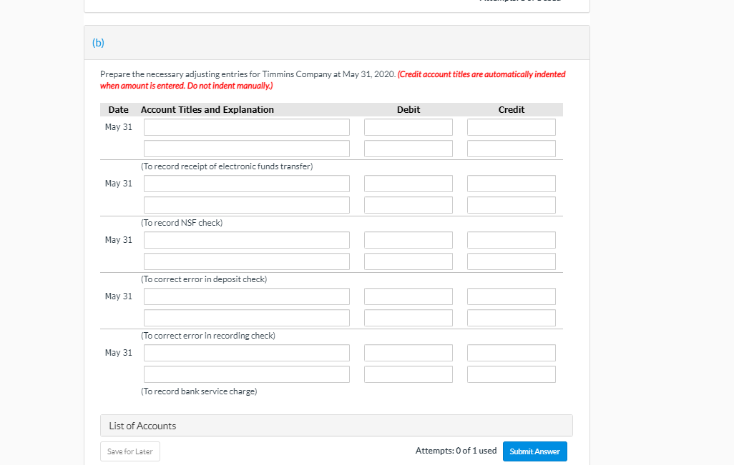
Task: Click the Credit field for the first May 31 entry
Action: [511, 126]
